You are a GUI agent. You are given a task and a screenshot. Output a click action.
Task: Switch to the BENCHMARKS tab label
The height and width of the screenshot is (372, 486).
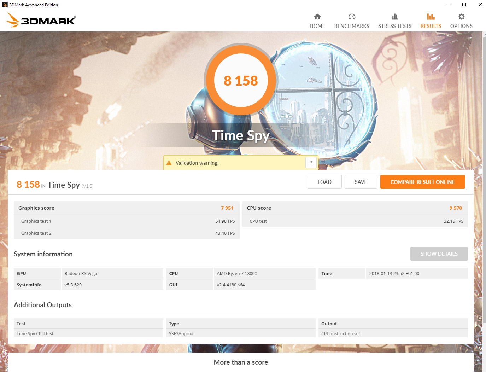[352, 26]
